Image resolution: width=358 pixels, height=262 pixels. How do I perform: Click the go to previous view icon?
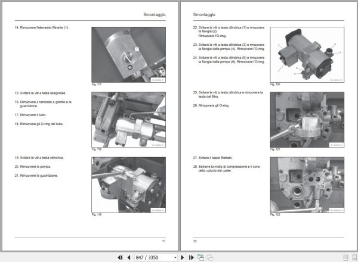click(200, 257)
